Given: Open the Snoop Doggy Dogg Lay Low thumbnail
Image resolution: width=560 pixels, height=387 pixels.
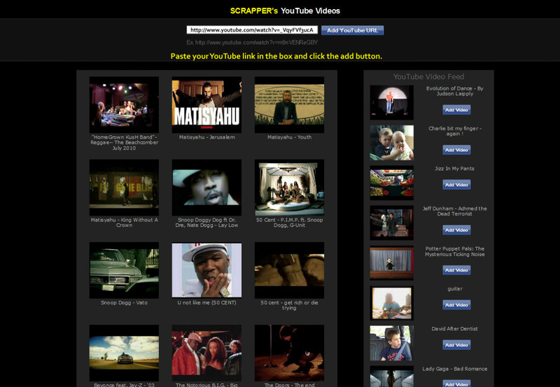Looking at the screenshot, I should (206, 188).
